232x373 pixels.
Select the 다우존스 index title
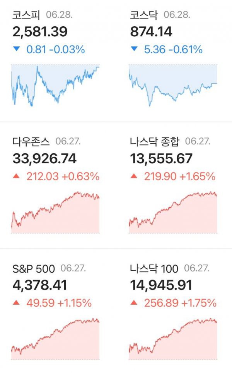point(31,142)
